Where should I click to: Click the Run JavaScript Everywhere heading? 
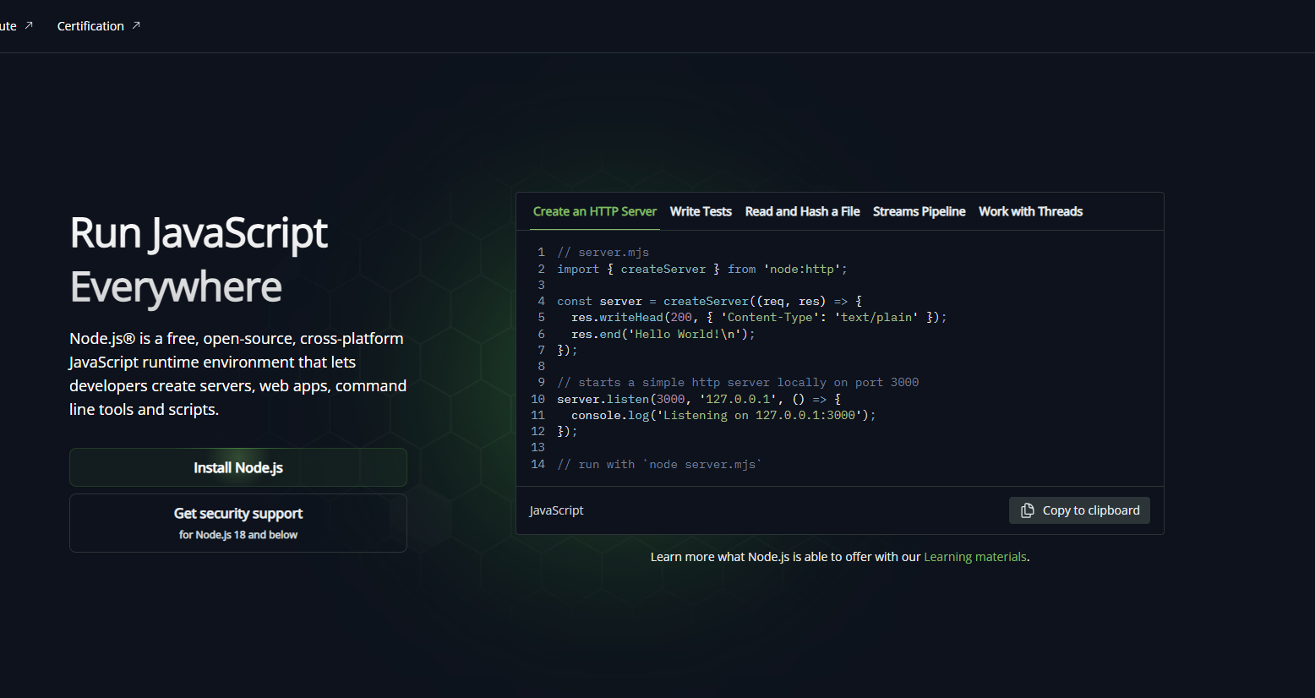[x=199, y=259]
